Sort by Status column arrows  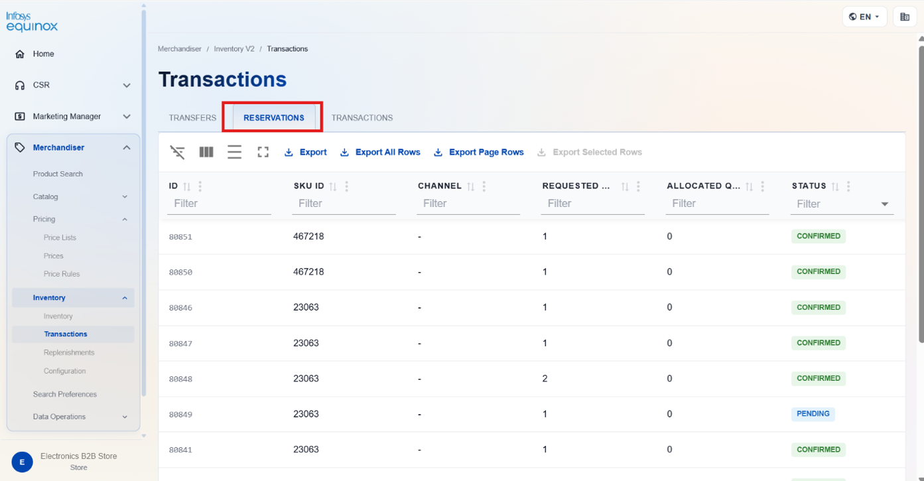(835, 186)
